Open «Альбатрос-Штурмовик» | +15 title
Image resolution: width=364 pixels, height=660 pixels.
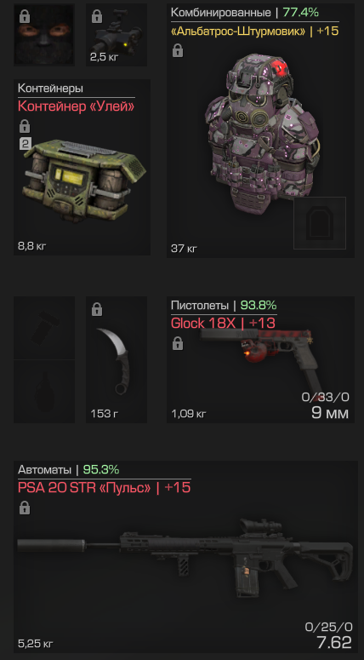click(255, 32)
